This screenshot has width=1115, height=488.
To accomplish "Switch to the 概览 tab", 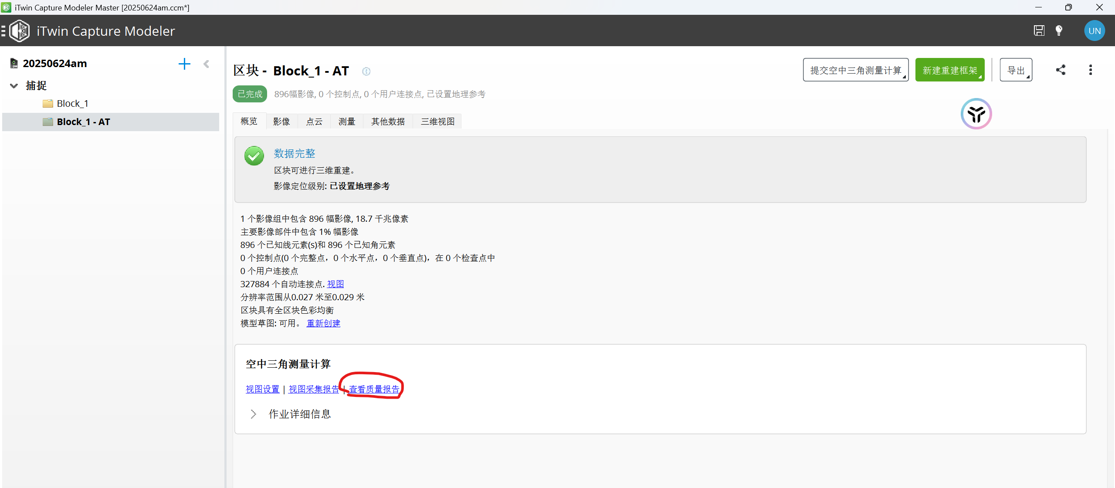I will point(249,121).
